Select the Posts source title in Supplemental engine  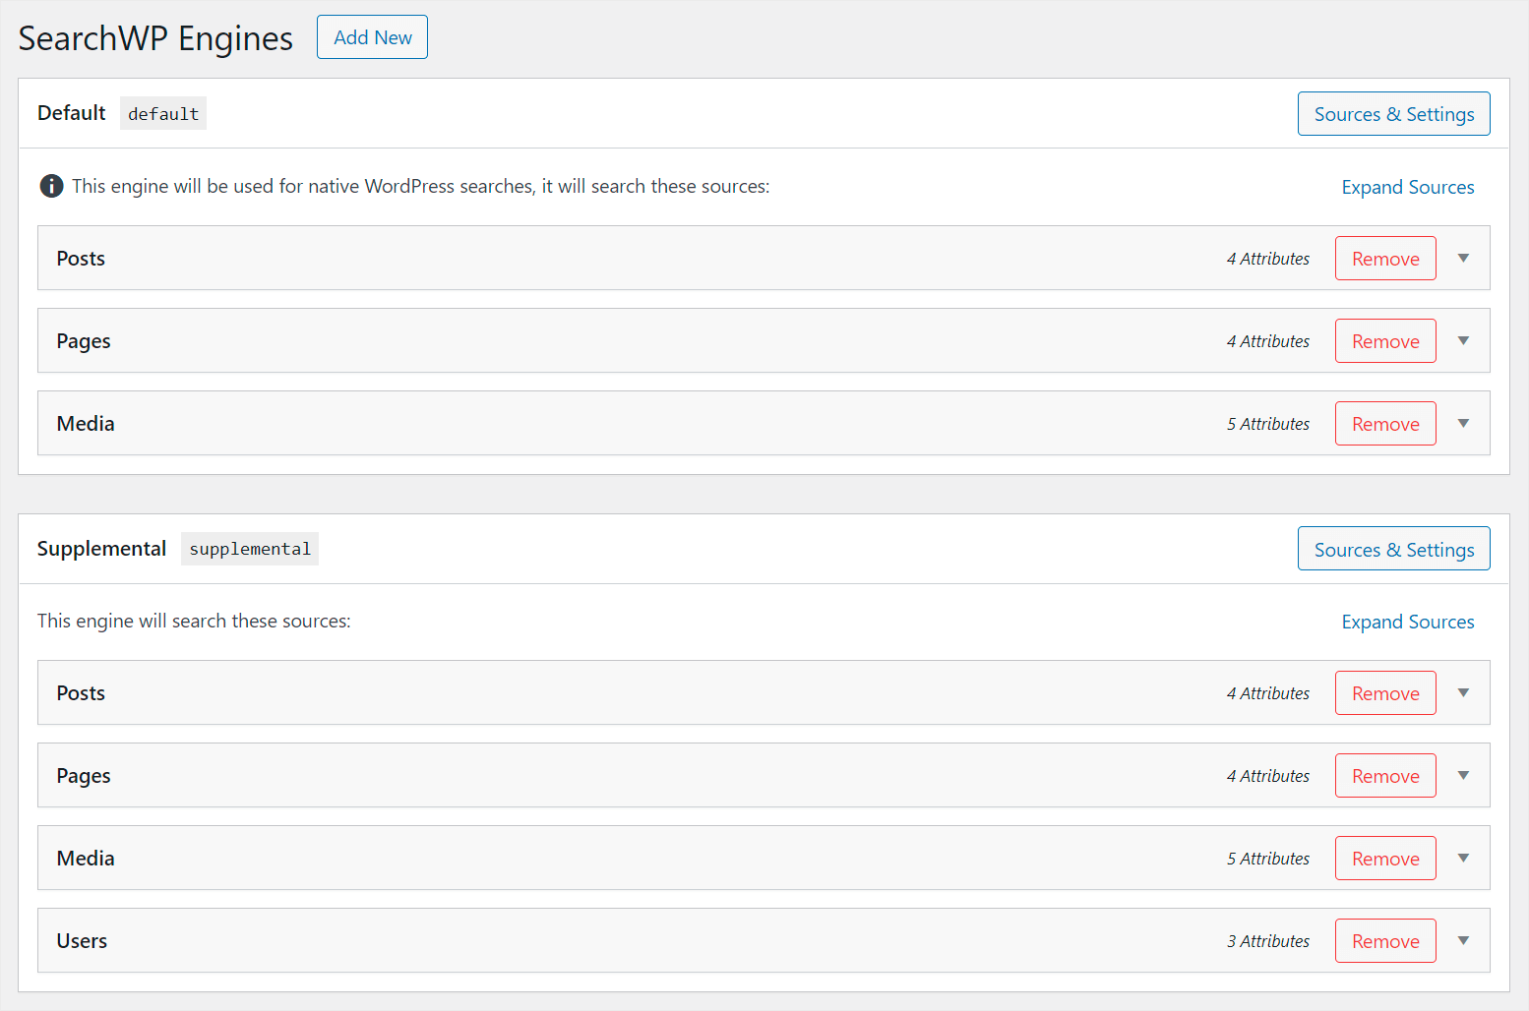[x=81, y=693]
